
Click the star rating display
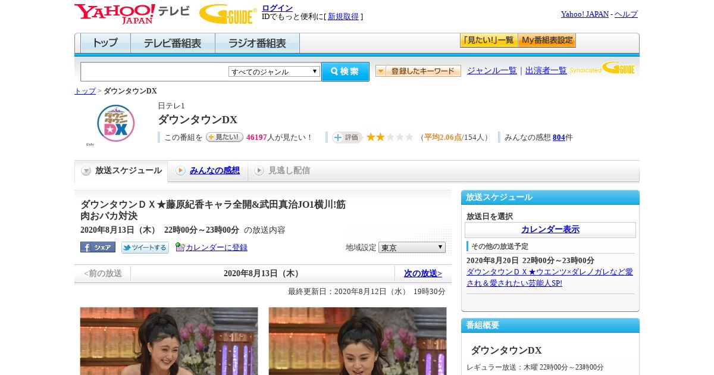point(390,137)
